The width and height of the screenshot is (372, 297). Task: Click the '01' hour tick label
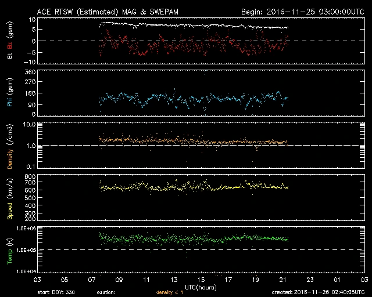coord(337,280)
